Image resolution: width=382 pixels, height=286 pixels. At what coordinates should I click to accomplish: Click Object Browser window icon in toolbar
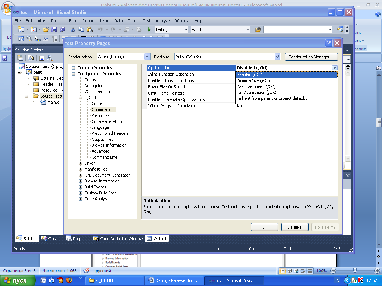pyautogui.click(x=340, y=29)
